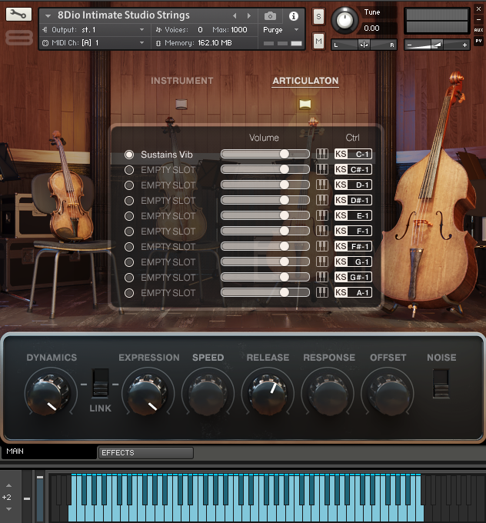Switch to the EFFECTS tab
The image size is (486, 523).
pos(145,453)
